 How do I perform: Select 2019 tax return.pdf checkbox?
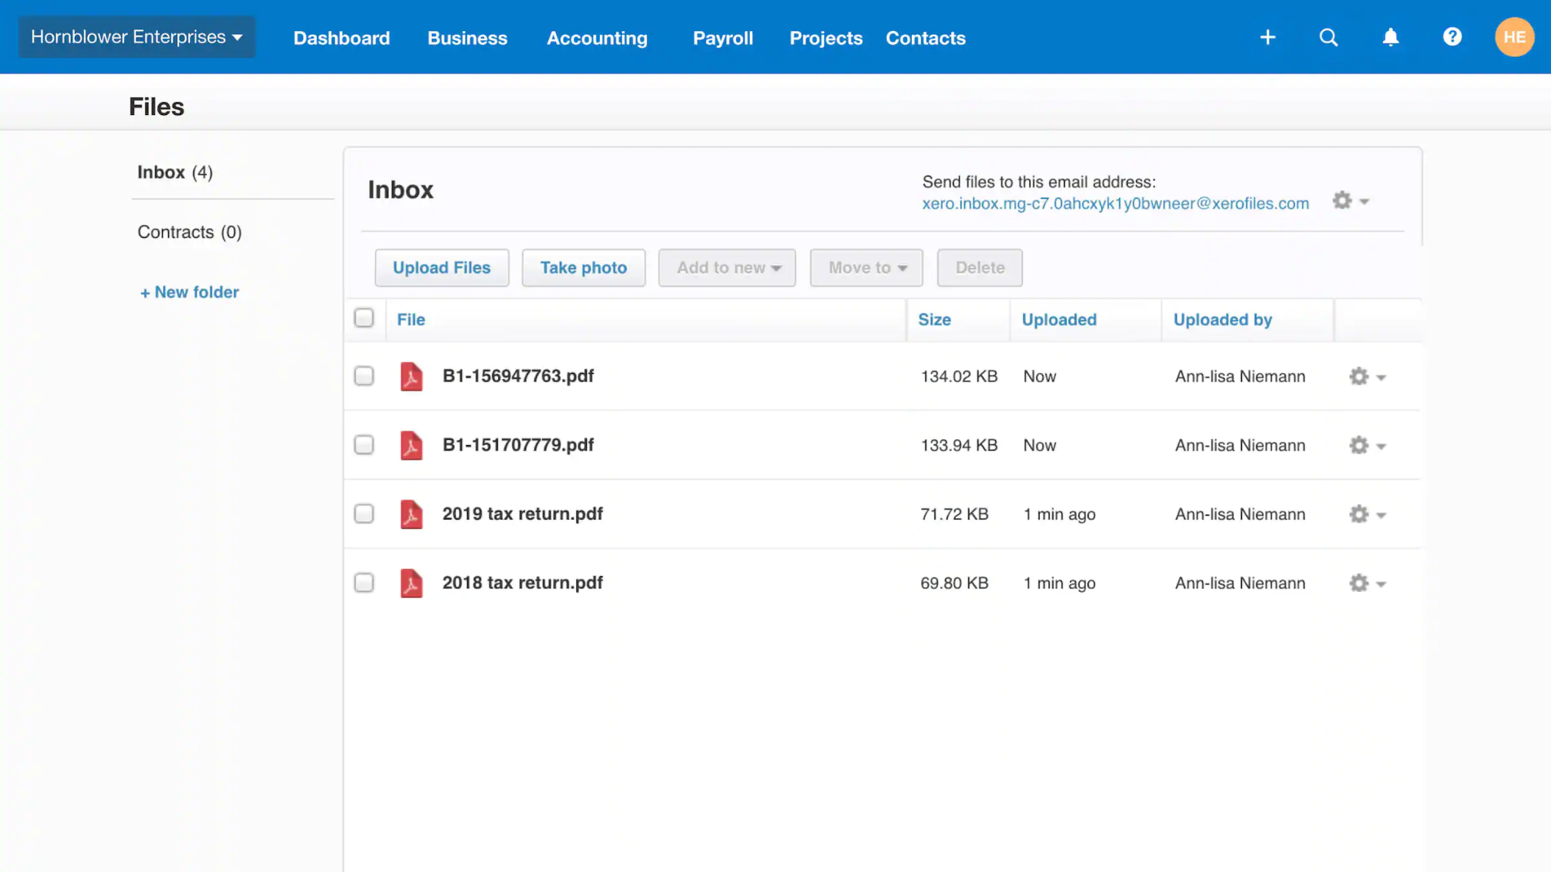[364, 514]
